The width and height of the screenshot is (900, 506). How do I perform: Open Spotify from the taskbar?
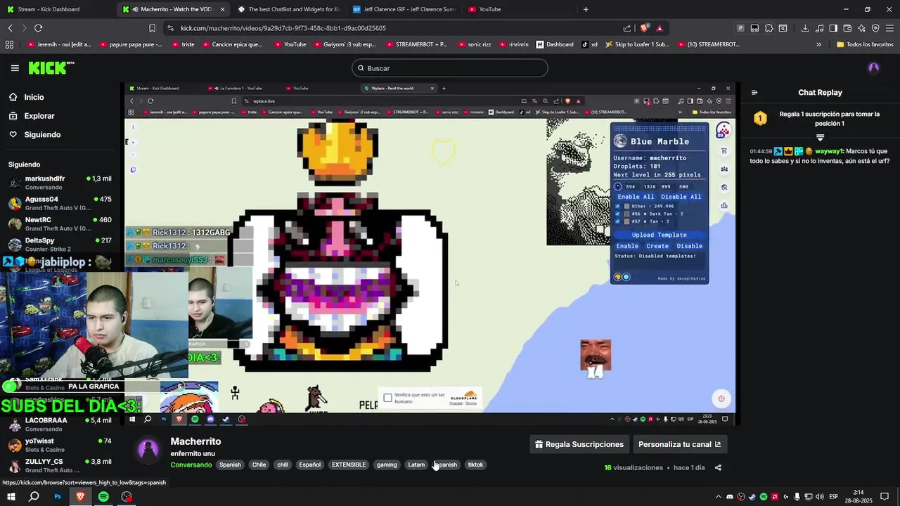[103, 497]
